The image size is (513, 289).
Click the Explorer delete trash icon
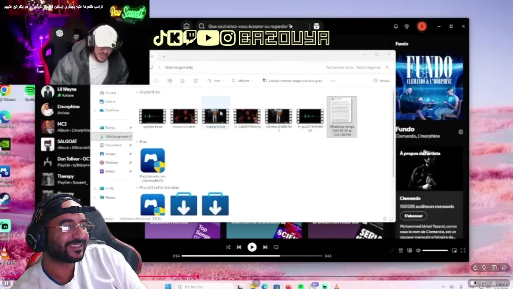[x=195, y=81]
